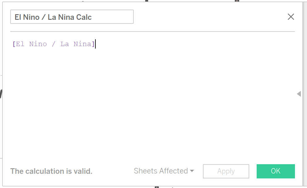
Task: Open the Sheets Affected dropdown
Action: [161, 171]
